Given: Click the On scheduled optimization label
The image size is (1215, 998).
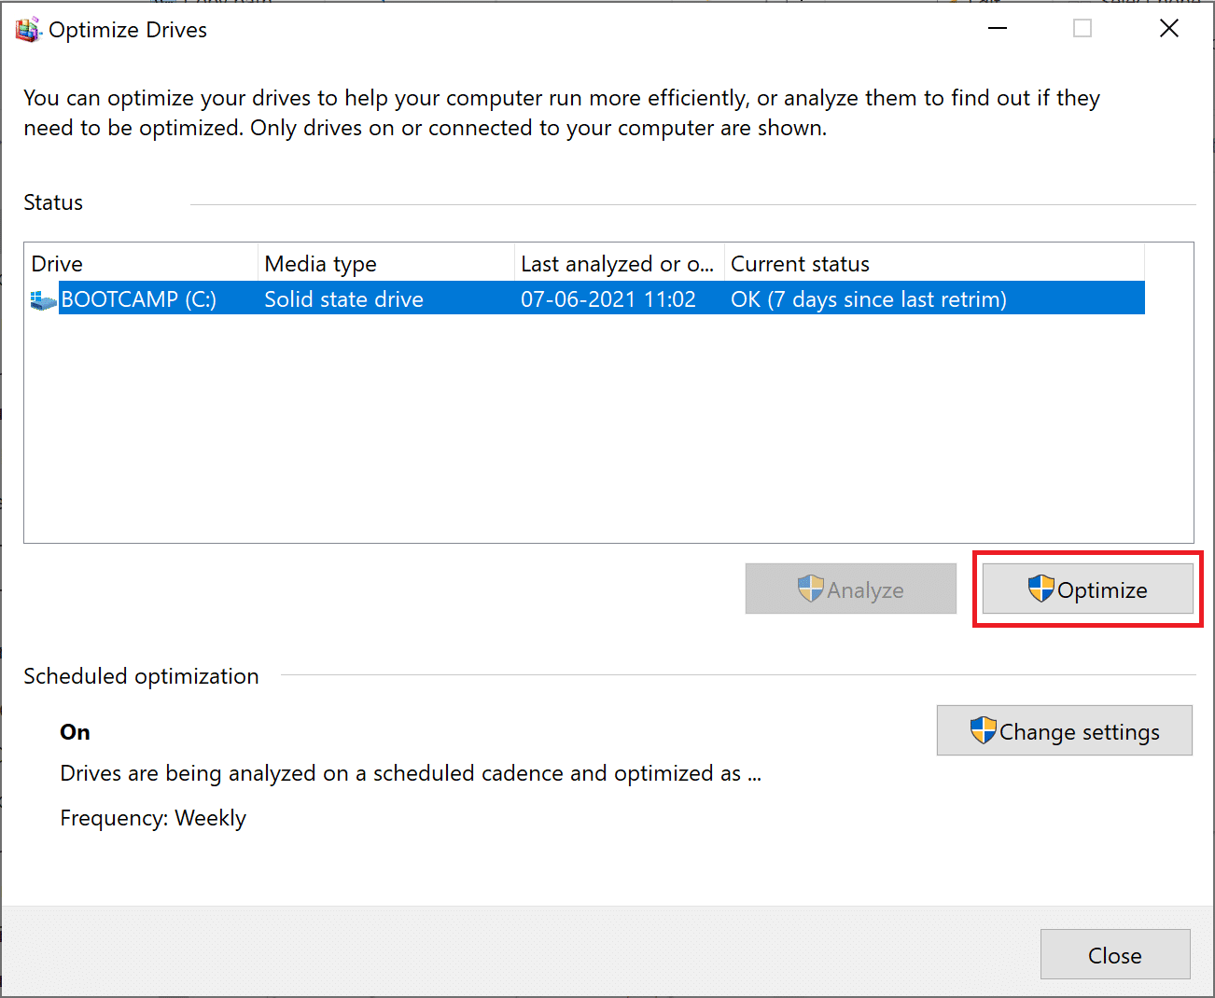Looking at the screenshot, I should [x=75, y=732].
